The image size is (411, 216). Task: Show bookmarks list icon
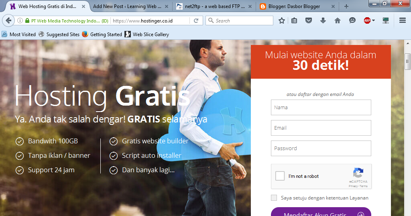pos(294,20)
